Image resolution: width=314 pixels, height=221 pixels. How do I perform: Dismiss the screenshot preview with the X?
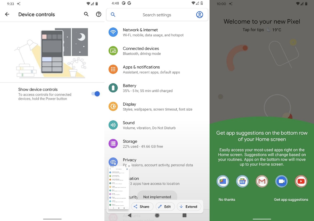(x=129, y=166)
